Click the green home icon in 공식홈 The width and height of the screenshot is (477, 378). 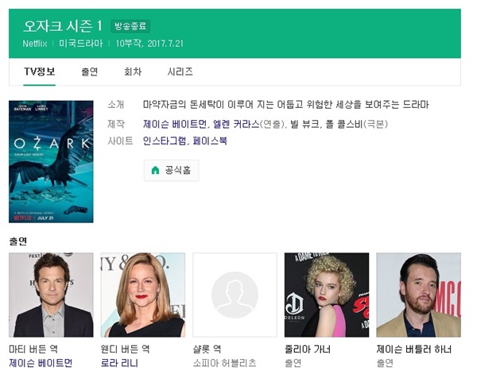(x=156, y=171)
